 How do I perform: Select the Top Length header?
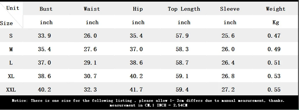click(184, 9)
